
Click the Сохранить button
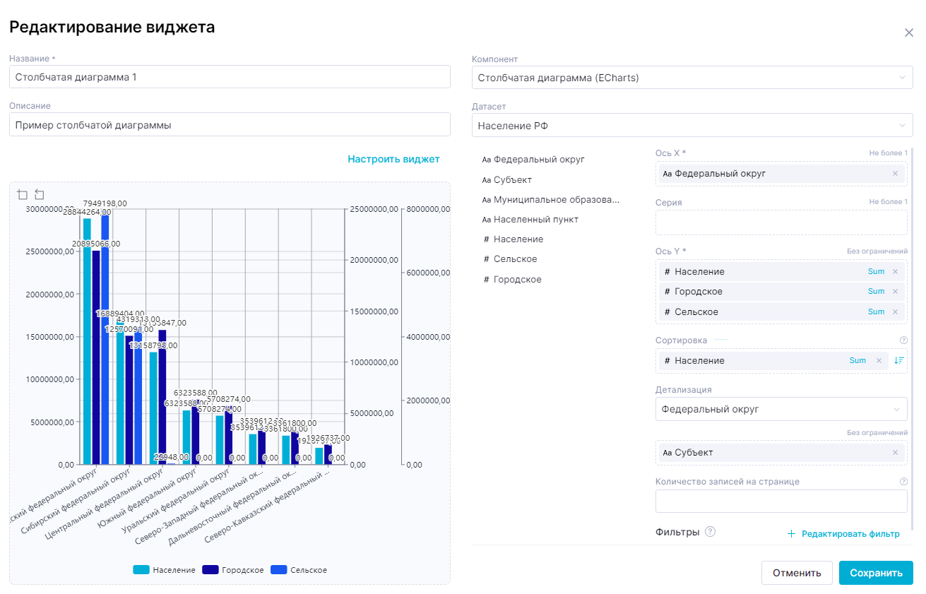pyautogui.click(x=875, y=573)
